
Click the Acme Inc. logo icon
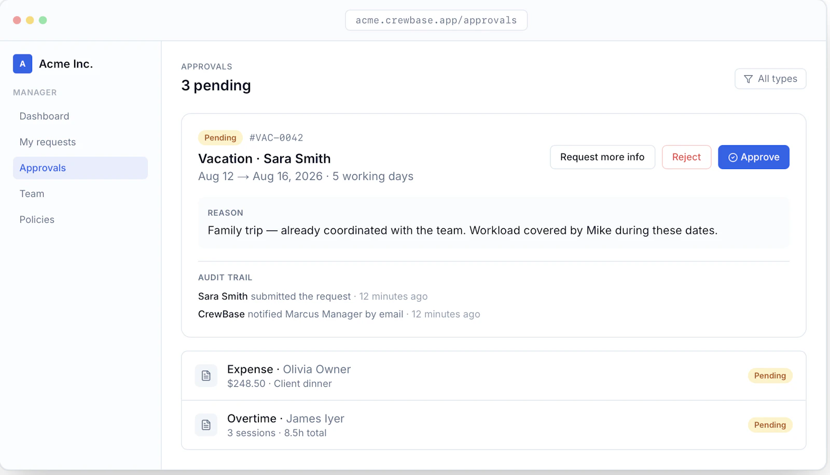pos(22,64)
